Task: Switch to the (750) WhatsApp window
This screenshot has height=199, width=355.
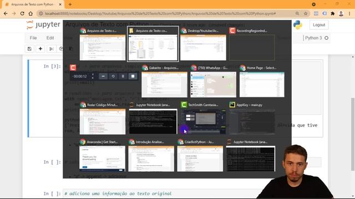Action: click(213, 85)
